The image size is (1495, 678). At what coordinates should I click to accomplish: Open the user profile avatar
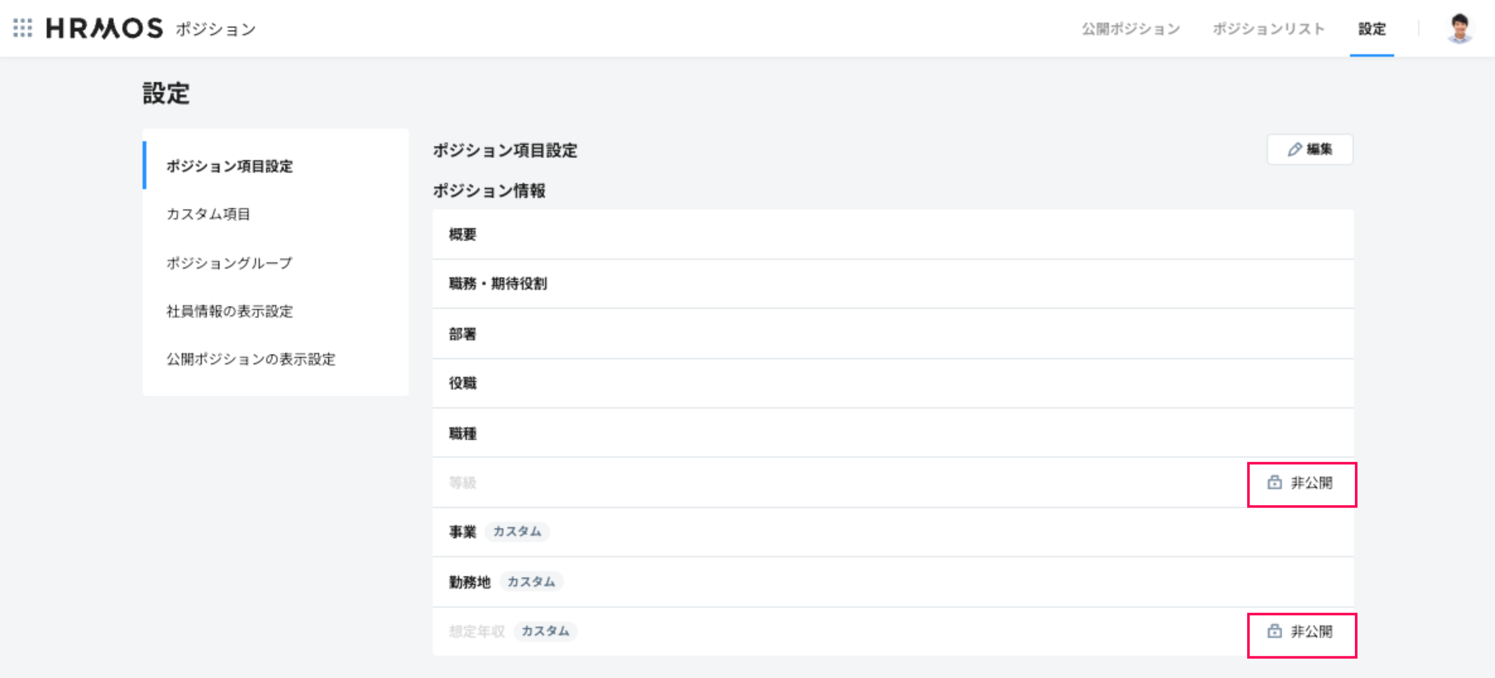pyautogui.click(x=1459, y=28)
